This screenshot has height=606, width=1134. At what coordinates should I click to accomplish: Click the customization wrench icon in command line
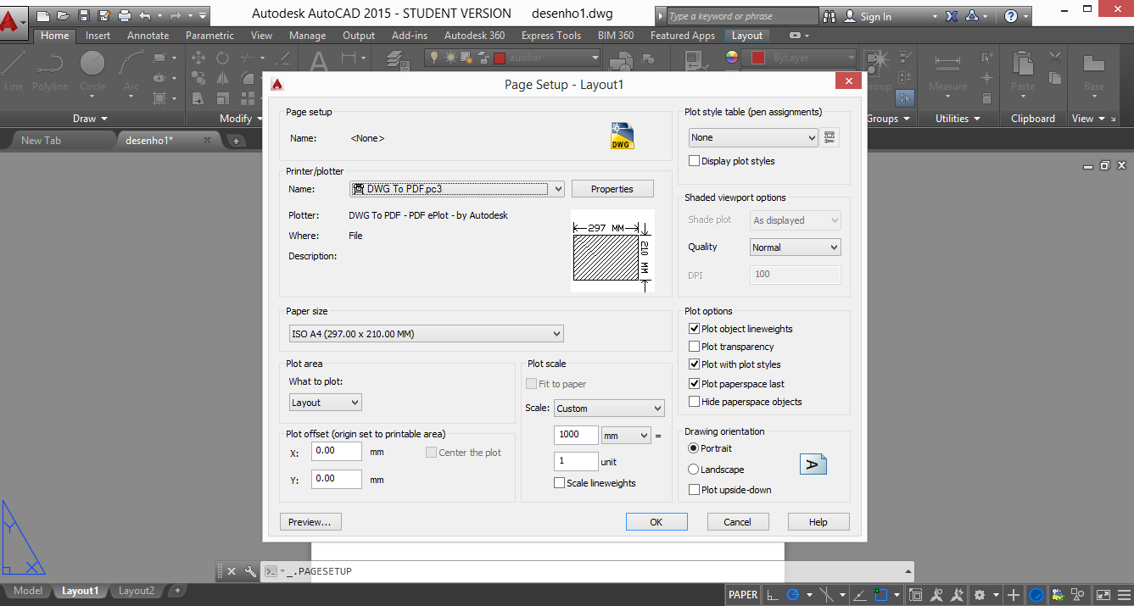250,571
